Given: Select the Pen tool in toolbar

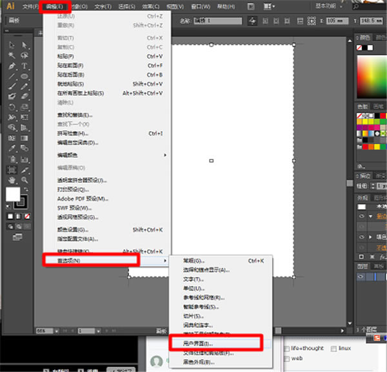Looking at the screenshot, I should coord(12,66).
